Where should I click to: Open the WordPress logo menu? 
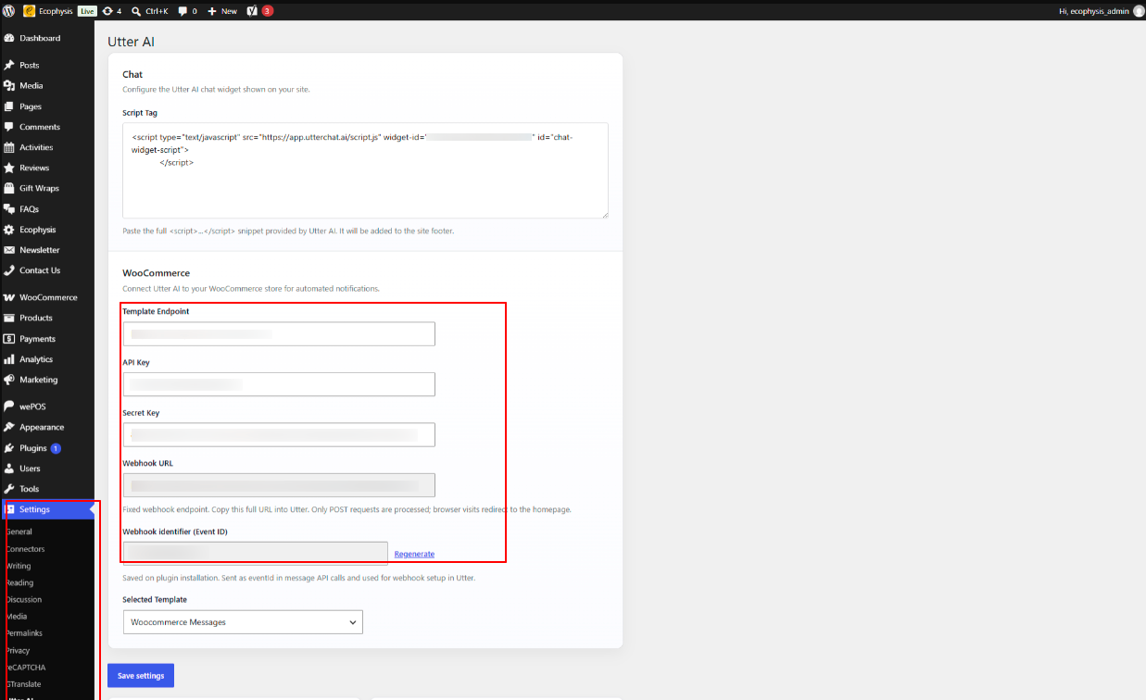tap(9, 11)
